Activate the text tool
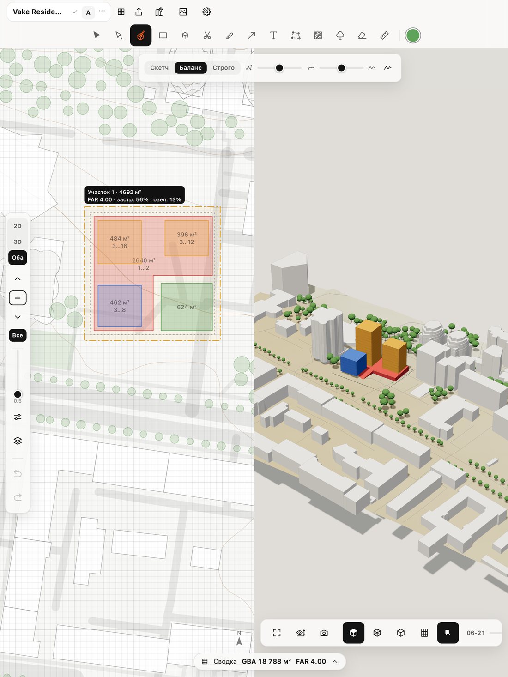The image size is (508, 677). 273,36
